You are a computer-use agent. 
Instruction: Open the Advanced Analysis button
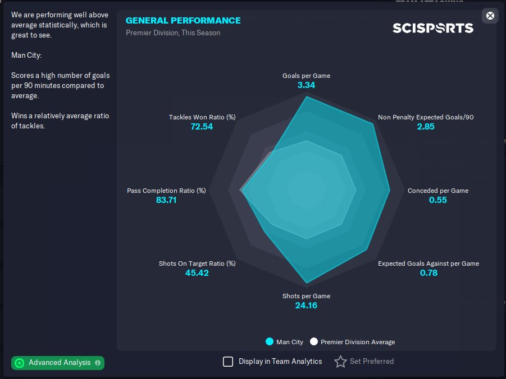pyautogui.click(x=58, y=363)
